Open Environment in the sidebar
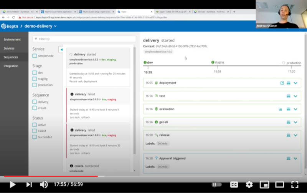This screenshot has width=307, height=193. [x=12, y=40]
